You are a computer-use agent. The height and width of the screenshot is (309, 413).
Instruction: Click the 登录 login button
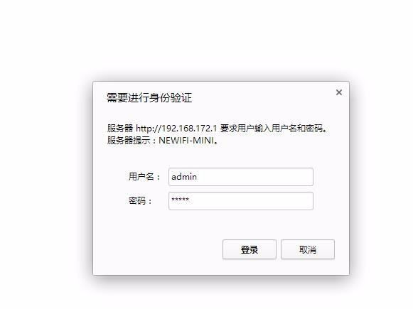250,249
